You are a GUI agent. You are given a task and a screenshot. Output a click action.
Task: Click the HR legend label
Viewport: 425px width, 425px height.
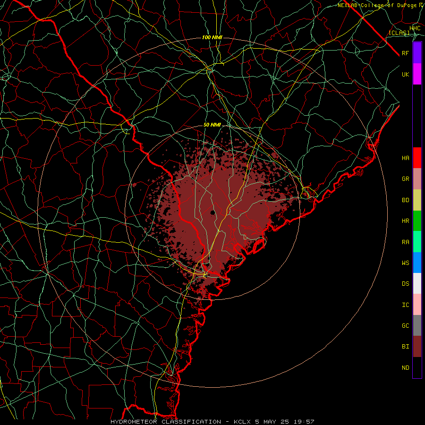(x=406, y=221)
